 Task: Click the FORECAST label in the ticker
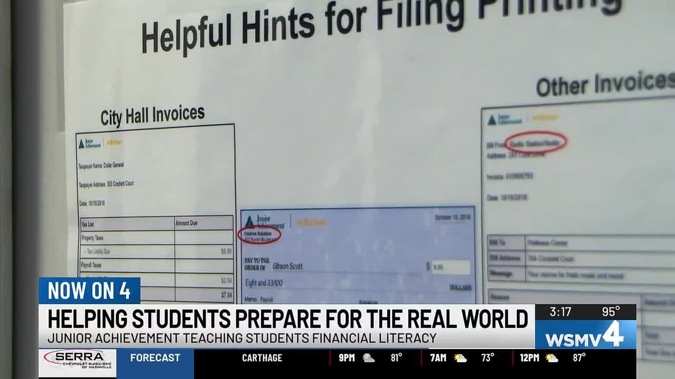tap(155, 358)
